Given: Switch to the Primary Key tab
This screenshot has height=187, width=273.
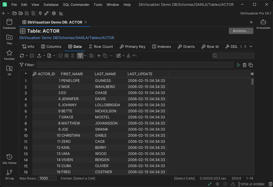Looking at the screenshot, I should pos(133,46).
